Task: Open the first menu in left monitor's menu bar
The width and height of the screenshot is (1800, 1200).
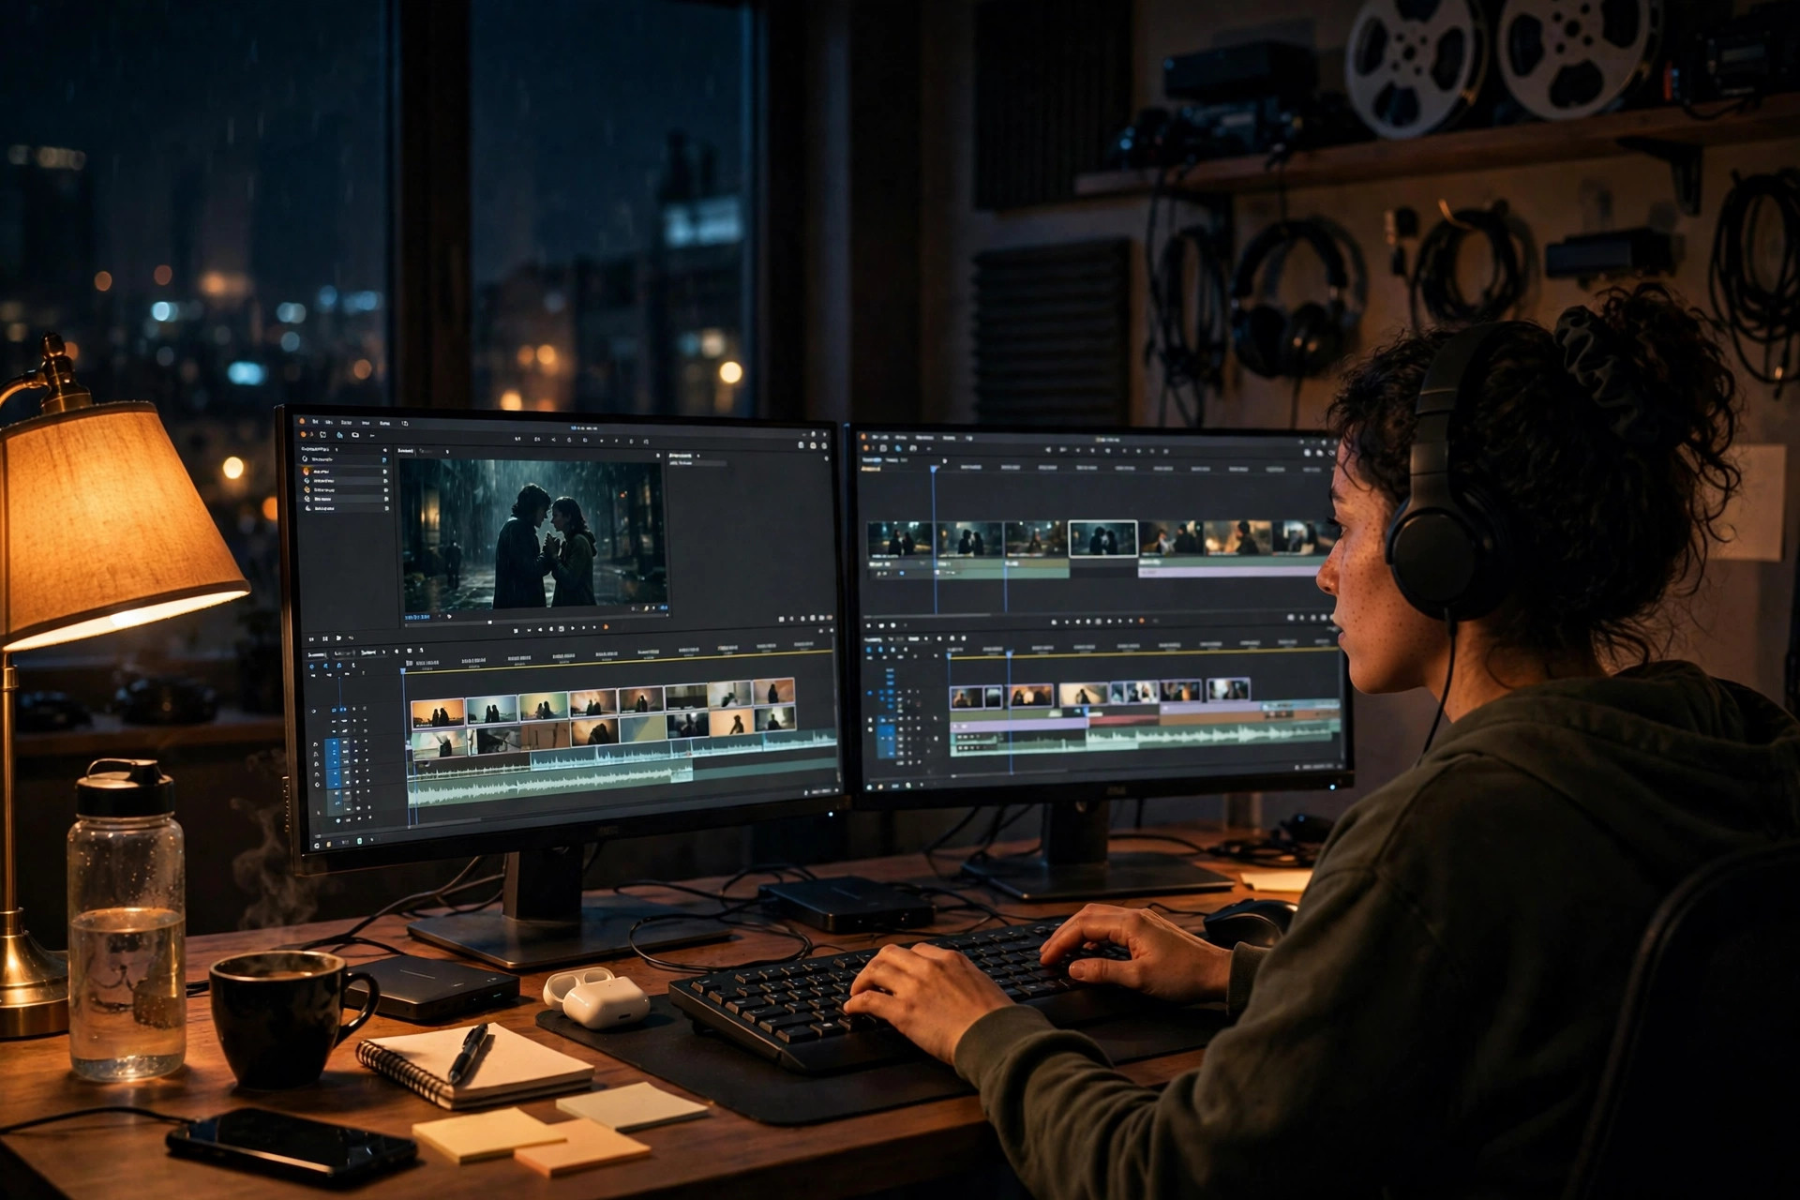Action: 315,422
